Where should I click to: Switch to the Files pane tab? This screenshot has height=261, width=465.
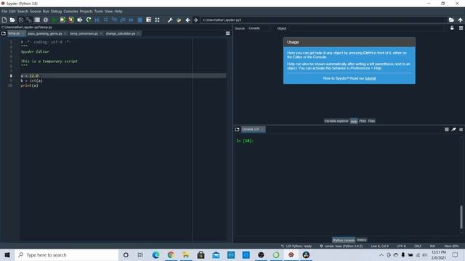371,121
